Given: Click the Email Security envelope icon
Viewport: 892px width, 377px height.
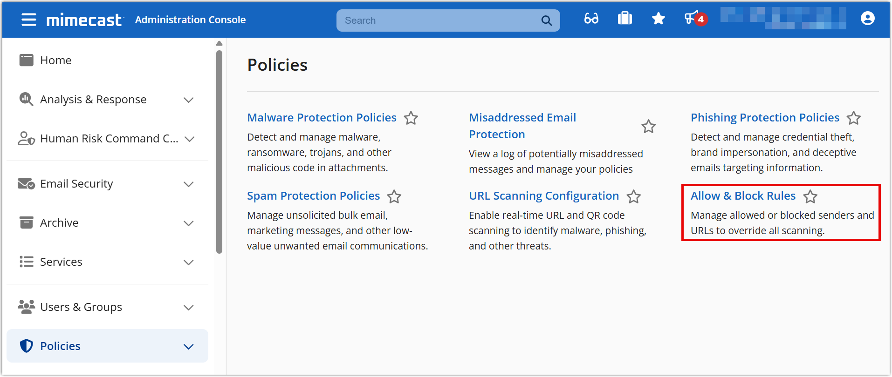Looking at the screenshot, I should (26, 184).
